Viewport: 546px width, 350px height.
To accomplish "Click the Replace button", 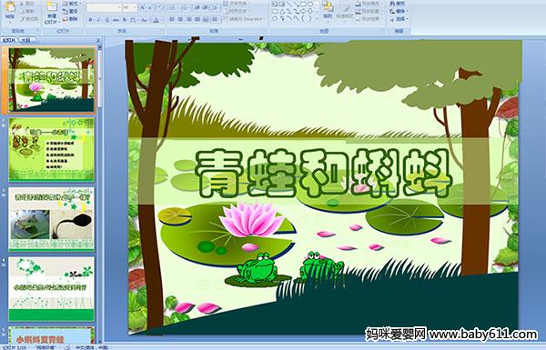I will click(x=399, y=11).
